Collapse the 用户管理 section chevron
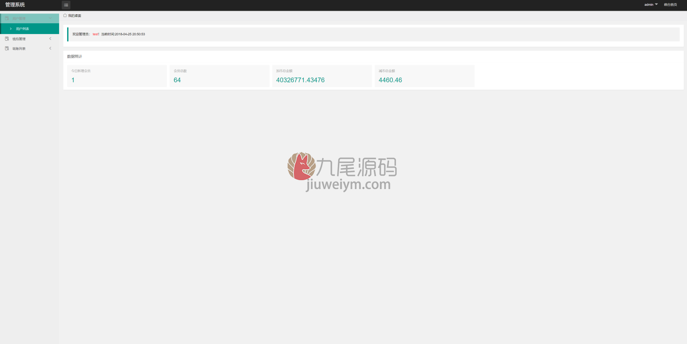The image size is (687, 344). 50,18
